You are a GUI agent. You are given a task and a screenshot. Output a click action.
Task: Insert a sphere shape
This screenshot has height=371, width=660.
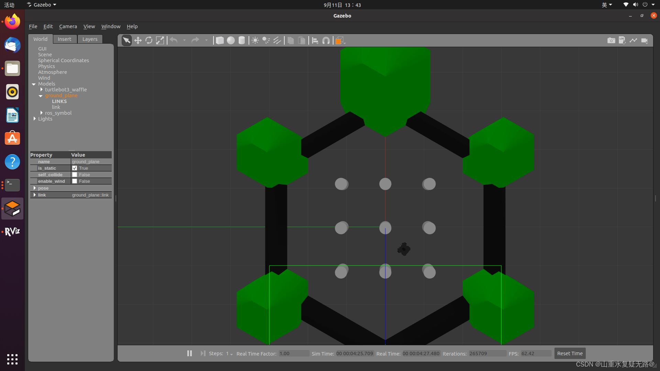(x=231, y=41)
